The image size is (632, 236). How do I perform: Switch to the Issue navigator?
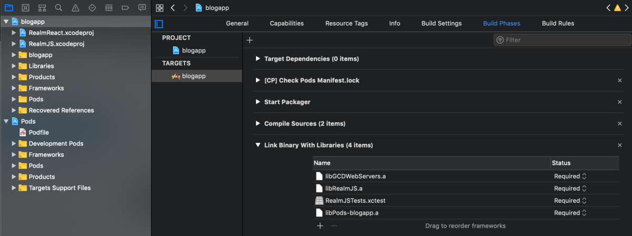(75, 8)
